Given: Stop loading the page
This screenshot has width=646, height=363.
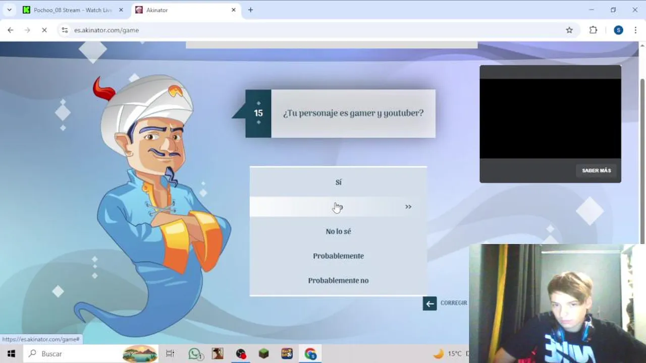Looking at the screenshot, I should (44, 30).
